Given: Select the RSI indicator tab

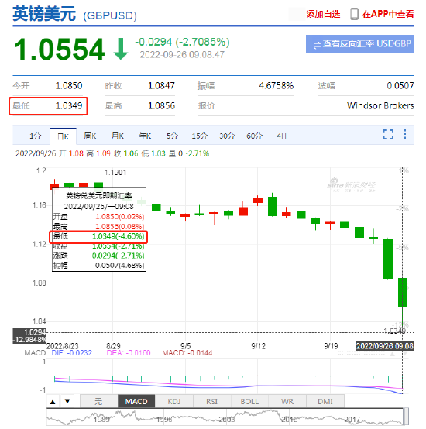Looking at the screenshot, I should (x=212, y=401).
